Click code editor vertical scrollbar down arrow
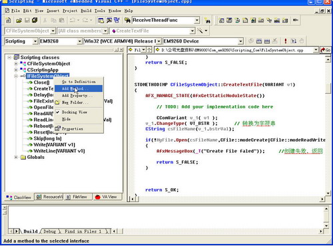 click(x=328, y=193)
